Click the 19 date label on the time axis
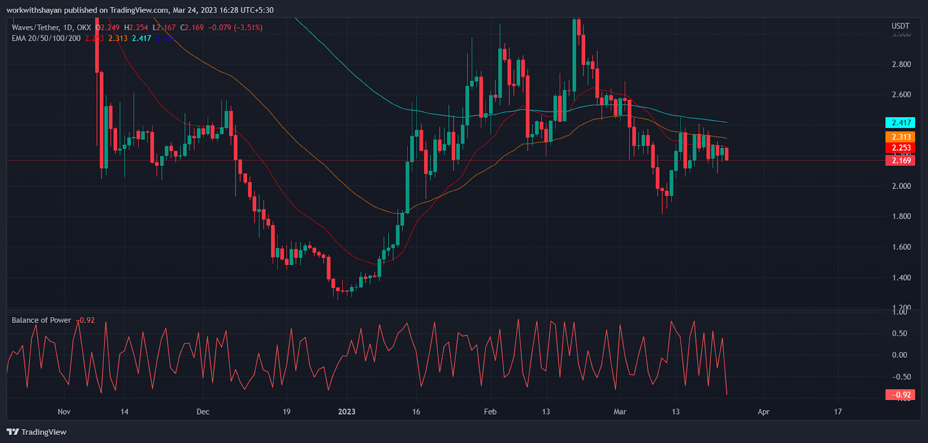 (x=287, y=412)
